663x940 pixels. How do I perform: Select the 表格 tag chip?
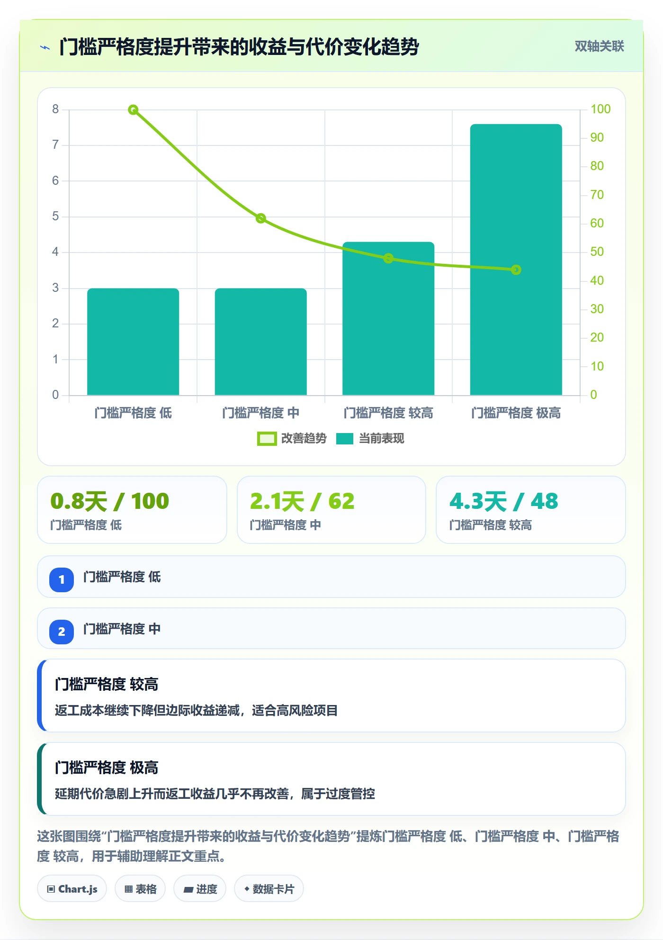click(x=140, y=889)
